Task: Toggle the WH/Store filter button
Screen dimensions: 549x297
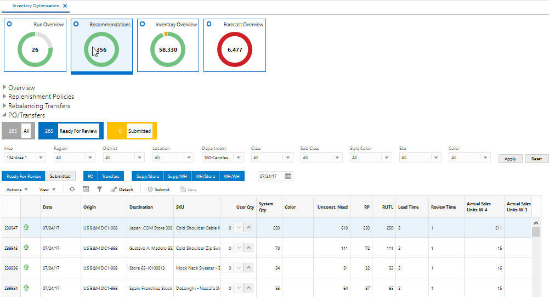Action: 205,176
